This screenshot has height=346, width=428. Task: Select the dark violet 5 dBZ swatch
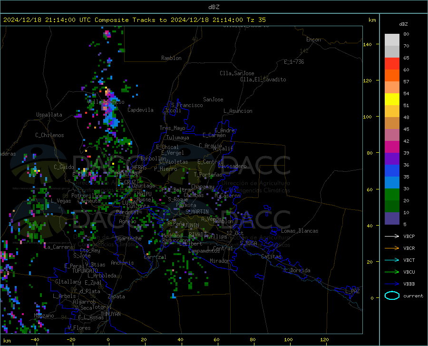[x=392, y=218]
